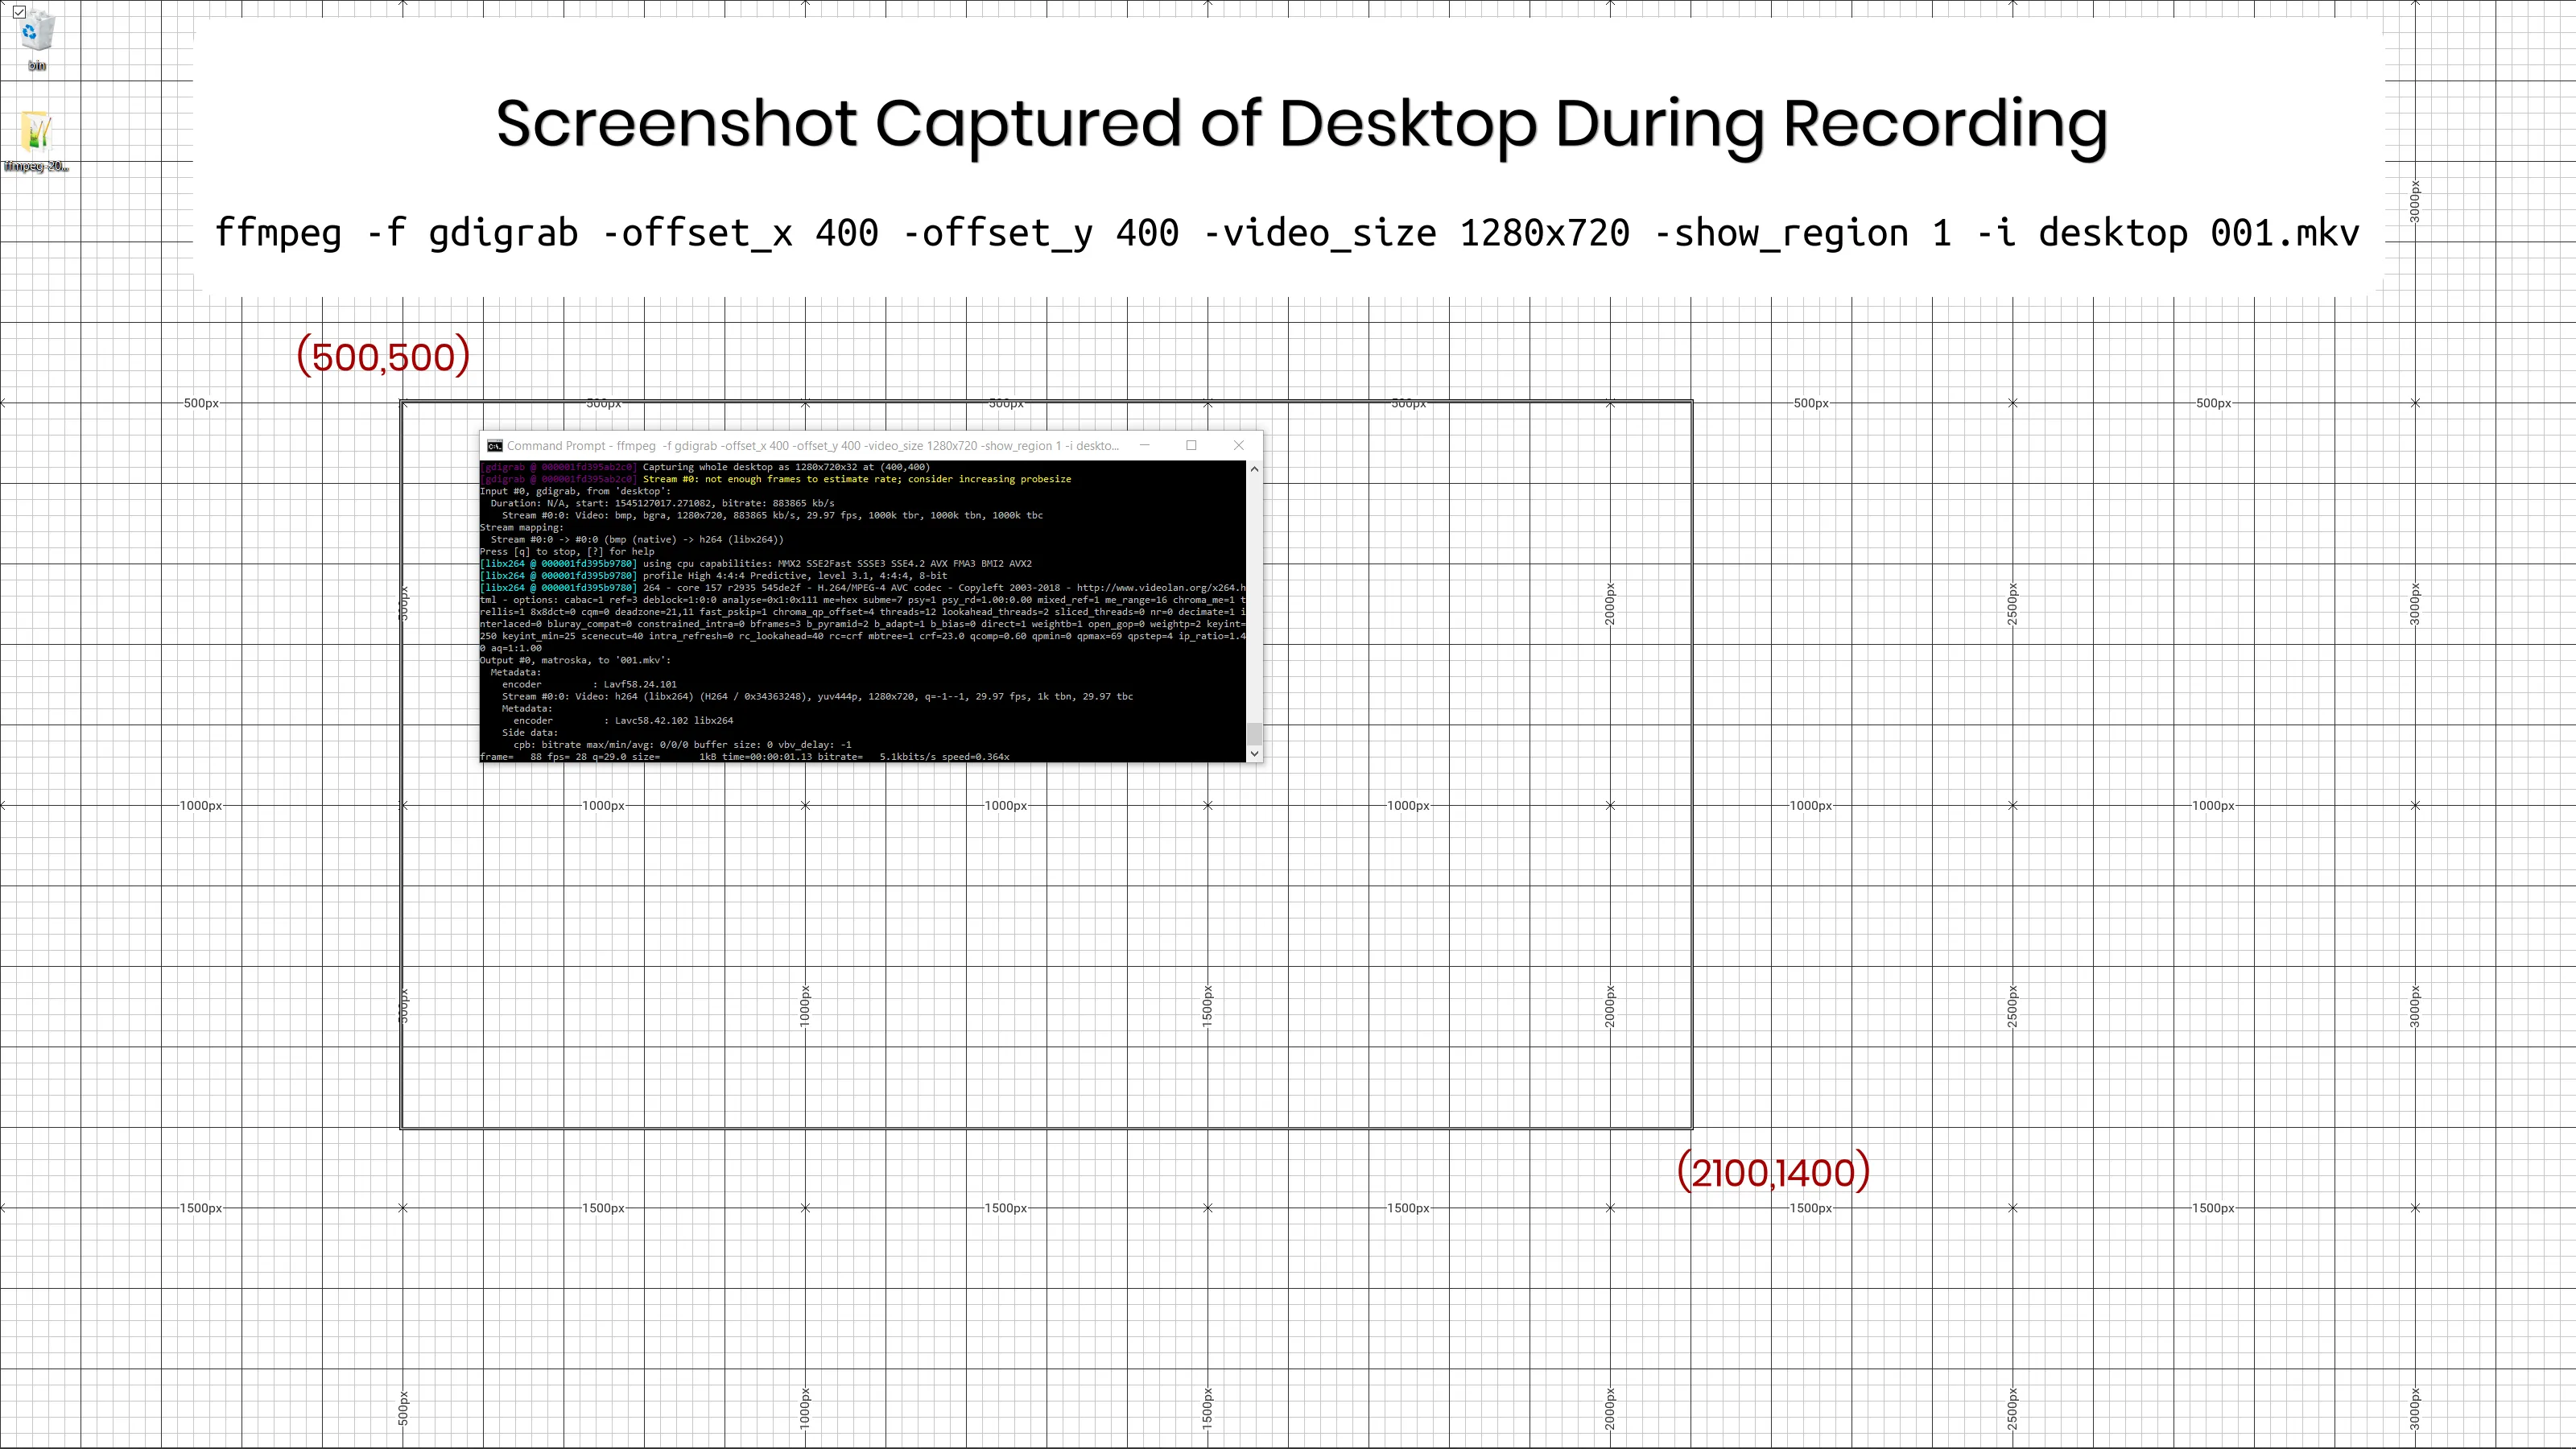Click the frame= status line in console
2576x1449 pixels.
coord(744,757)
